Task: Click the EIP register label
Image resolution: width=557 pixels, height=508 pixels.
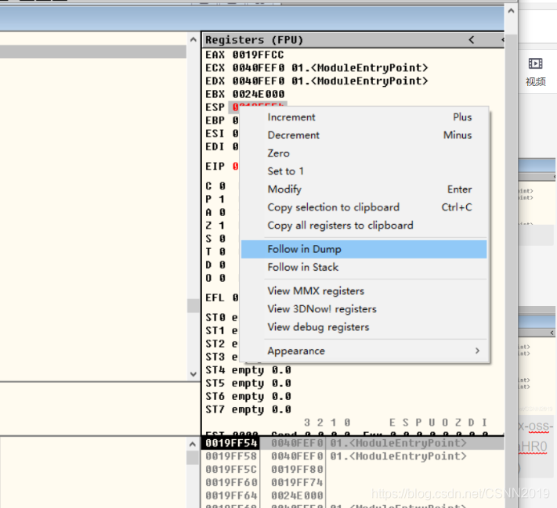Action: point(215,167)
